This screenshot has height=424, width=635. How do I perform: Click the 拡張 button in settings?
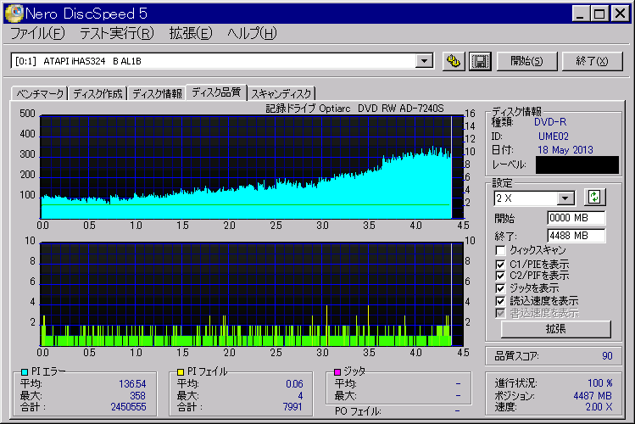[x=555, y=329]
